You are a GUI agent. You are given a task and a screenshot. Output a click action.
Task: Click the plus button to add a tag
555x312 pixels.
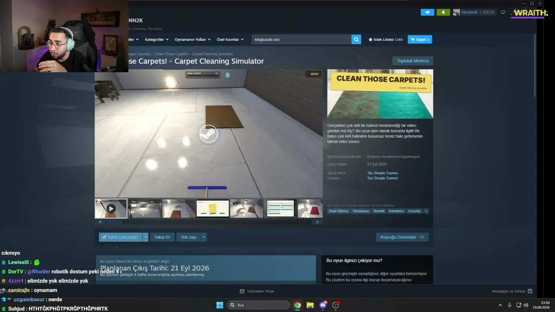click(426, 211)
